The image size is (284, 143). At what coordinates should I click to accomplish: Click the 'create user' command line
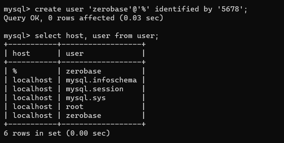[x=126, y=9]
